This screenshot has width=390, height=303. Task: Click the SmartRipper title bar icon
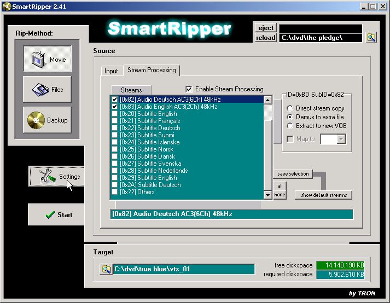pyautogui.click(x=7, y=6)
